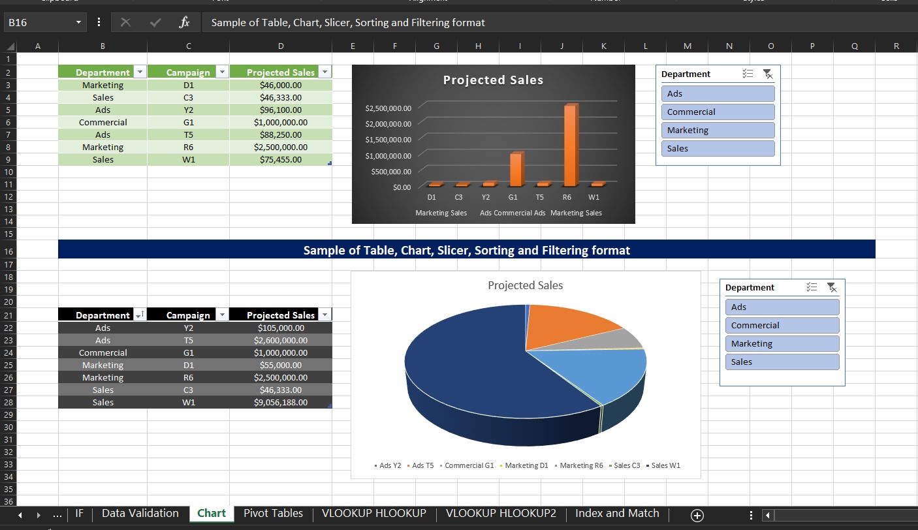The width and height of the screenshot is (918, 530).
Task: Select Commercial cell in black table
Action: click(103, 353)
